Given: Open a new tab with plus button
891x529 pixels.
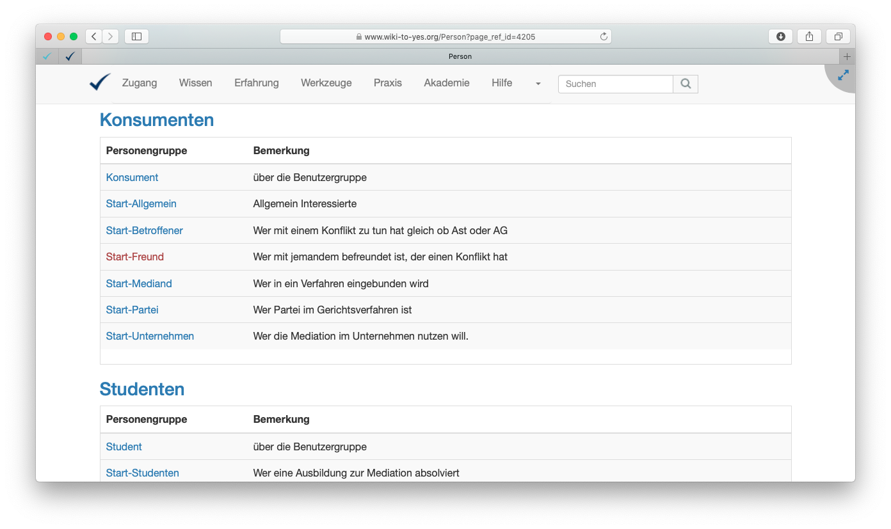Looking at the screenshot, I should 847,56.
